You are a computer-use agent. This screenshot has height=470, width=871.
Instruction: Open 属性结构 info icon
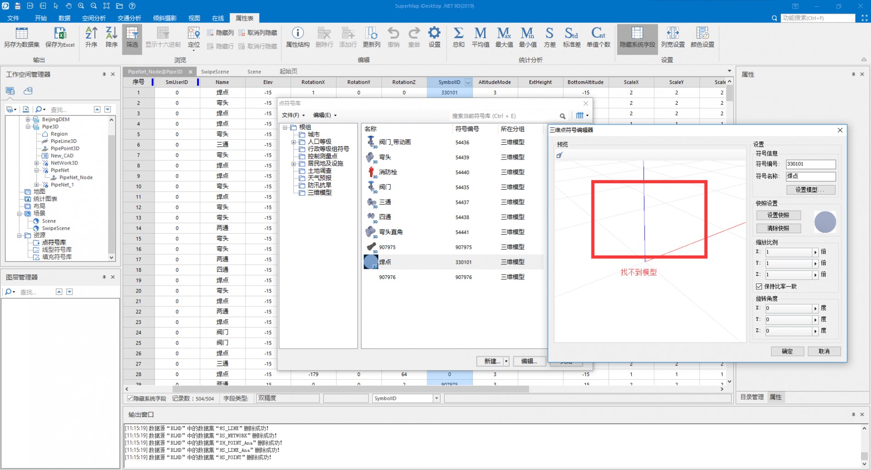[x=298, y=38]
